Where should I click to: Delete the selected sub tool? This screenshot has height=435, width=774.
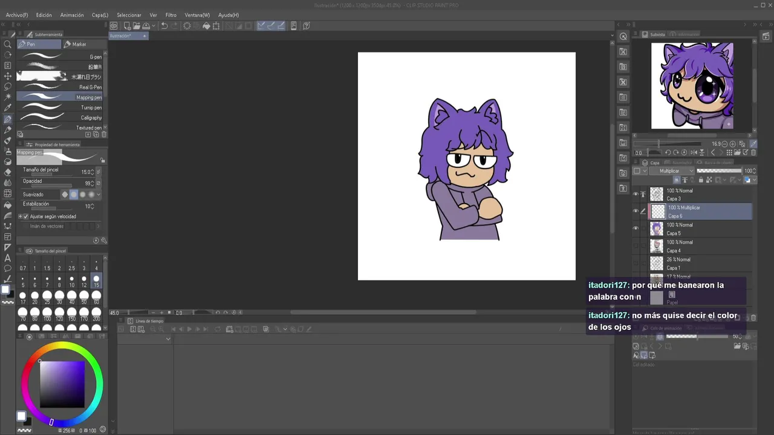tap(103, 135)
